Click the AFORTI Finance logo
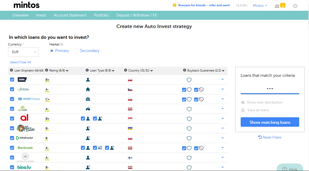 pos(29,99)
